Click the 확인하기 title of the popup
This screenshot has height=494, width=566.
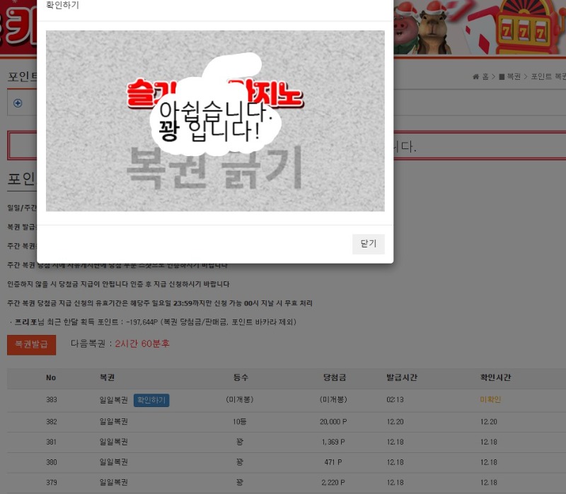tap(62, 6)
